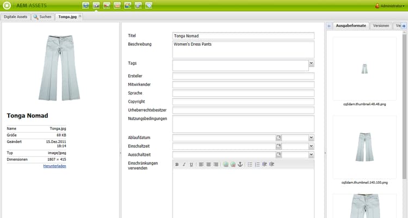
Task: Open the Ablaufdatum time dropdown
Action: click(x=311, y=138)
